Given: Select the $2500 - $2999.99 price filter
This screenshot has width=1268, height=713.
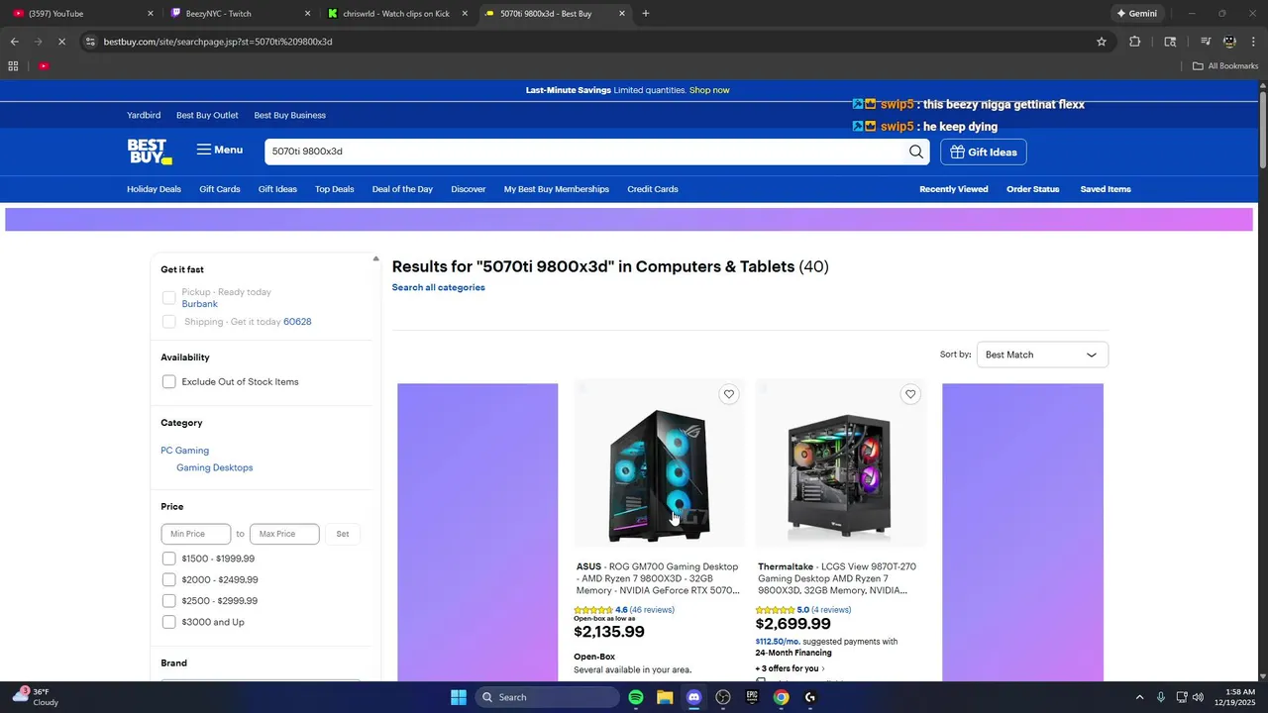Looking at the screenshot, I should pos(168,601).
